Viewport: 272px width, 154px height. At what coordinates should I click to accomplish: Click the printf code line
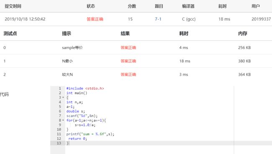tap(90, 134)
